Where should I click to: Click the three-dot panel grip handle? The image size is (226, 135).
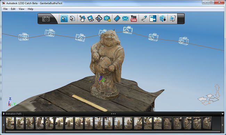click(113, 114)
